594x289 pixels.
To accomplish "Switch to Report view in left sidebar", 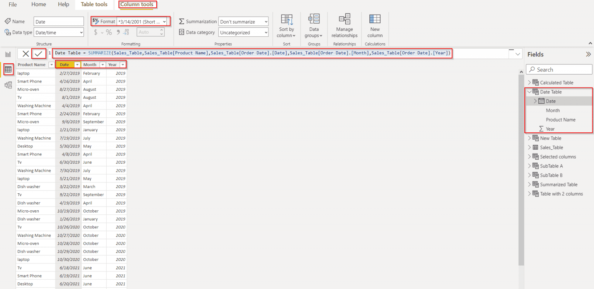I will [x=8, y=54].
